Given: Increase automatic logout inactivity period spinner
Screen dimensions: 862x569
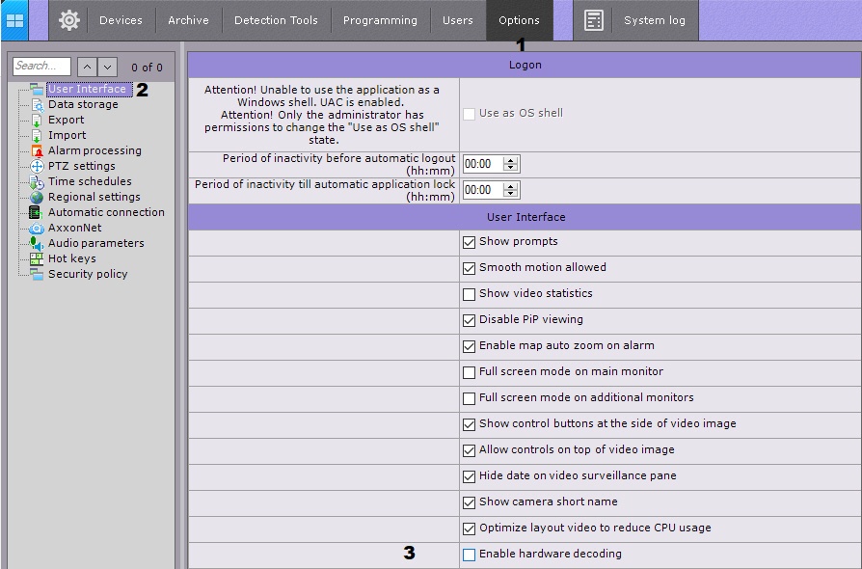Looking at the screenshot, I should coord(511,160).
